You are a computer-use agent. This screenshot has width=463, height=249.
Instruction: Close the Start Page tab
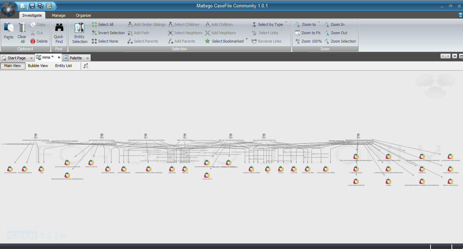coord(31,58)
